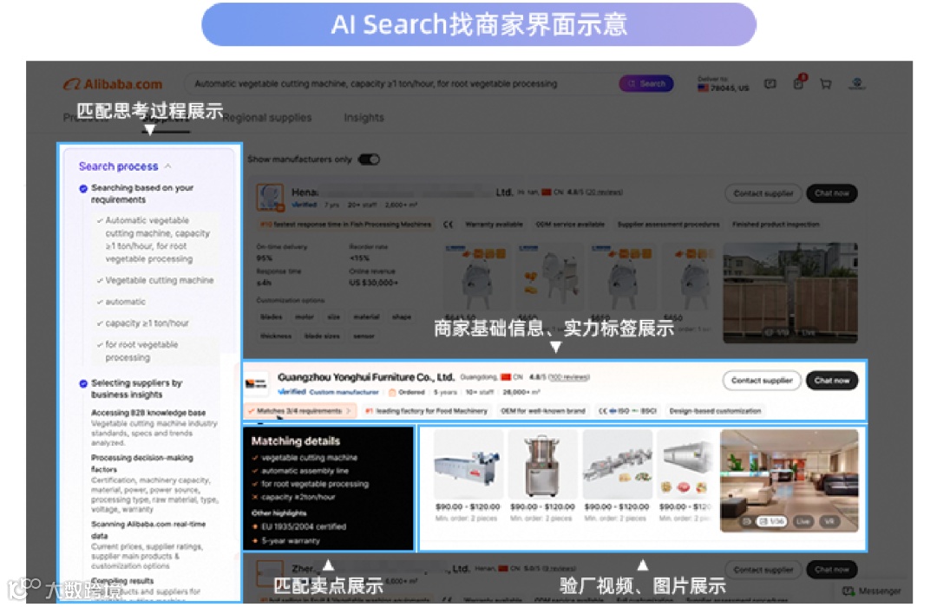Select the sensor customization chip
The width and height of the screenshot is (937, 607).
[x=364, y=336]
